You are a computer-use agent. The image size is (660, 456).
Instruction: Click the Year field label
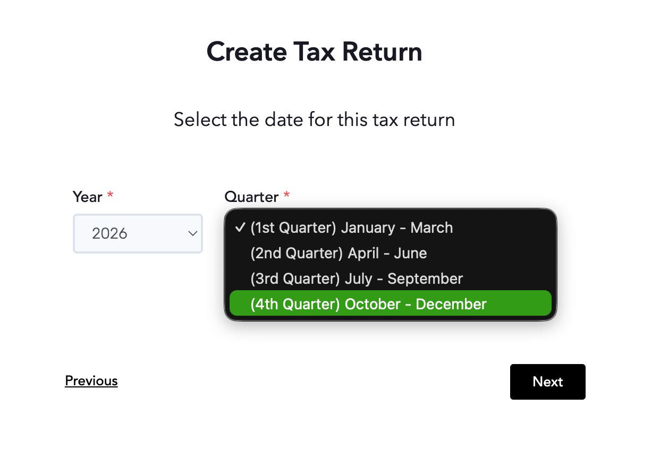click(87, 197)
